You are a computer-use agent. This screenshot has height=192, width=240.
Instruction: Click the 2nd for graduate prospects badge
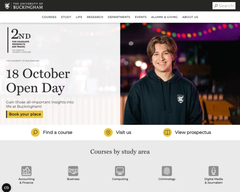19,40
